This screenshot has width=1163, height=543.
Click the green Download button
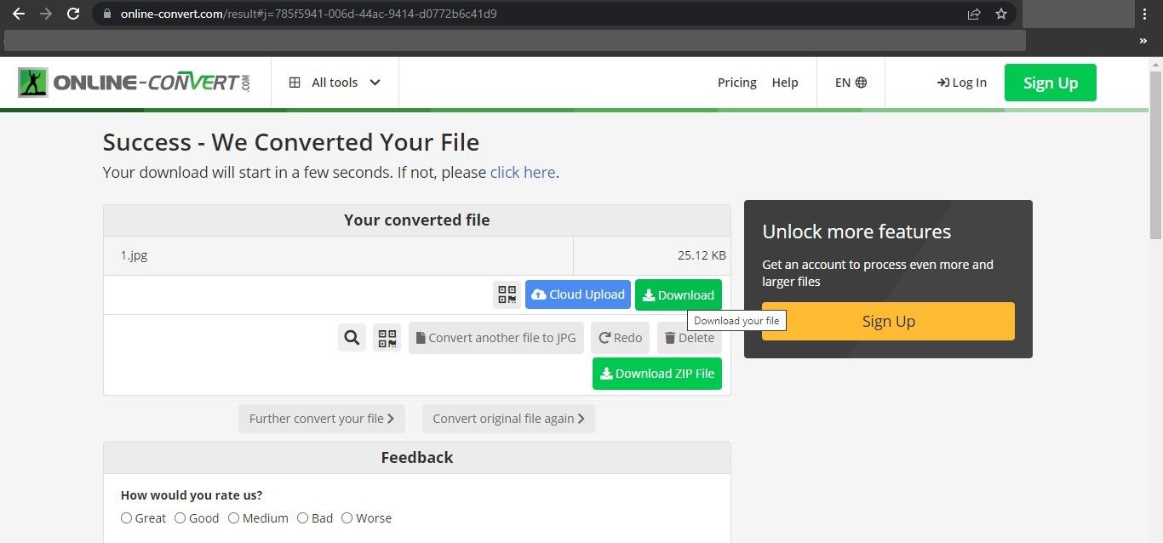pyautogui.click(x=678, y=294)
